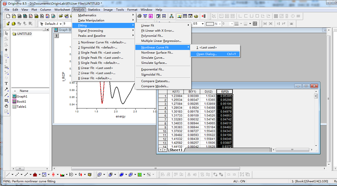Image resolution: width=337 pixels, height=186 pixels.
Task: Click the Line plot icon
Action: tap(8, 175)
